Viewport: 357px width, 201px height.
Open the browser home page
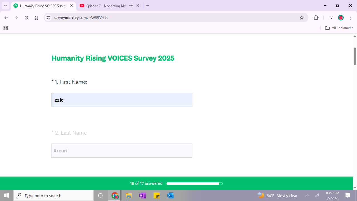tap(36, 18)
